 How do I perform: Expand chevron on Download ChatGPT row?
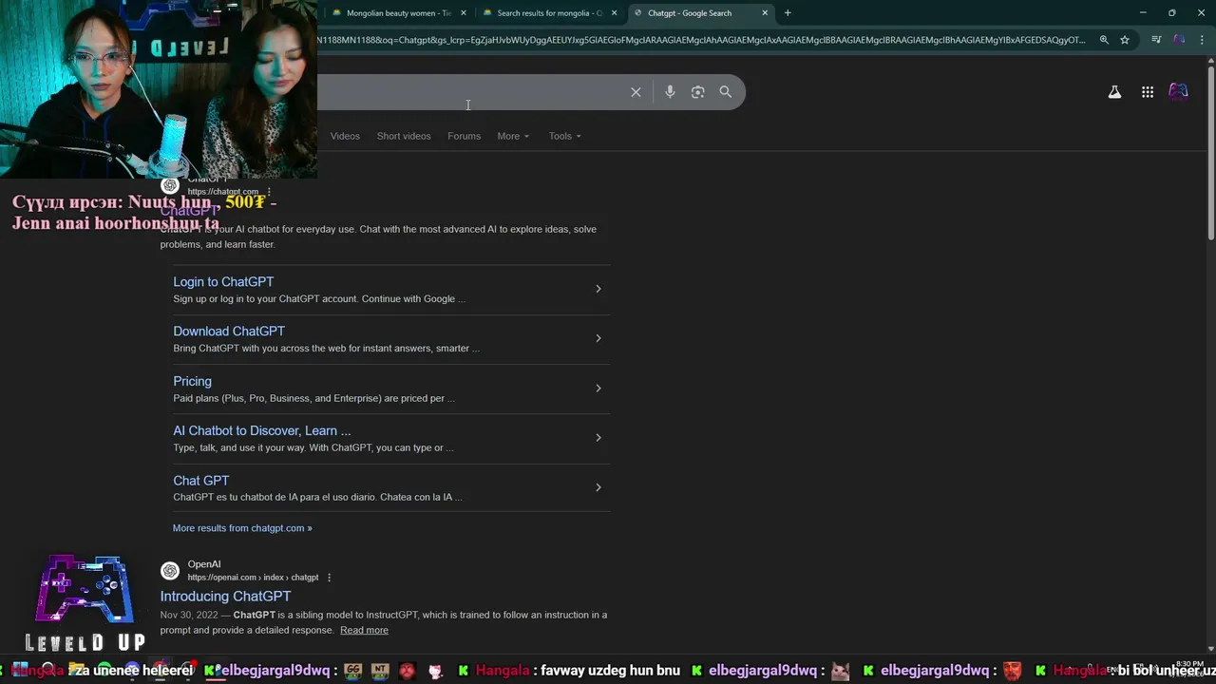coord(598,338)
